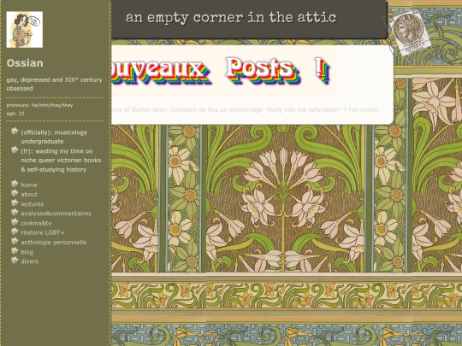This screenshot has height=346, width=462.
Task: Click the flower bullet beside analyses&commentaires
Action: 15,212
